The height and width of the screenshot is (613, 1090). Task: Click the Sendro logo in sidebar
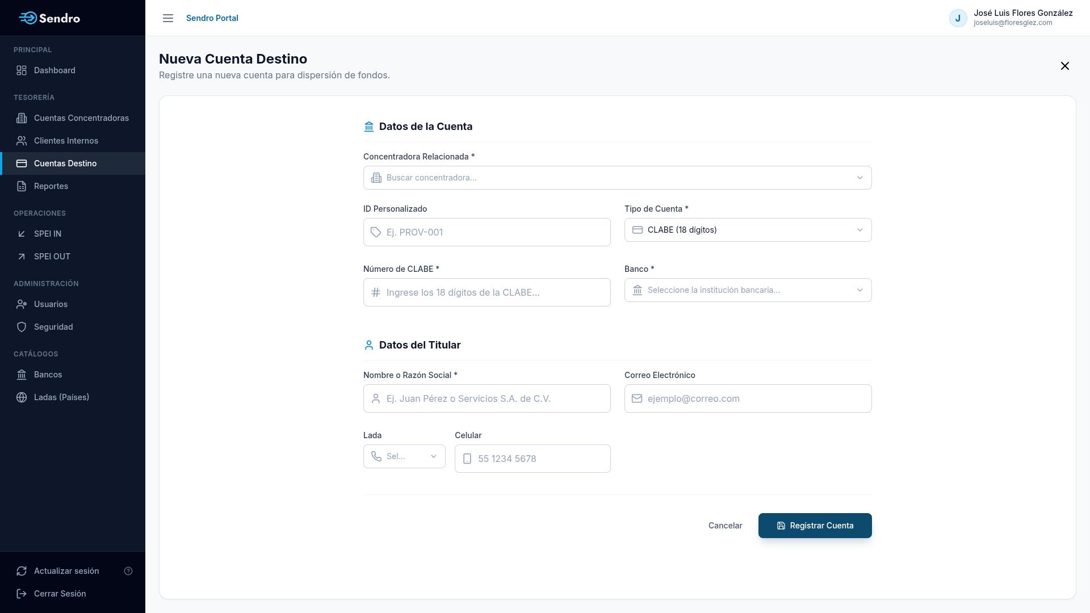pyautogui.click(x=49, y=18)
